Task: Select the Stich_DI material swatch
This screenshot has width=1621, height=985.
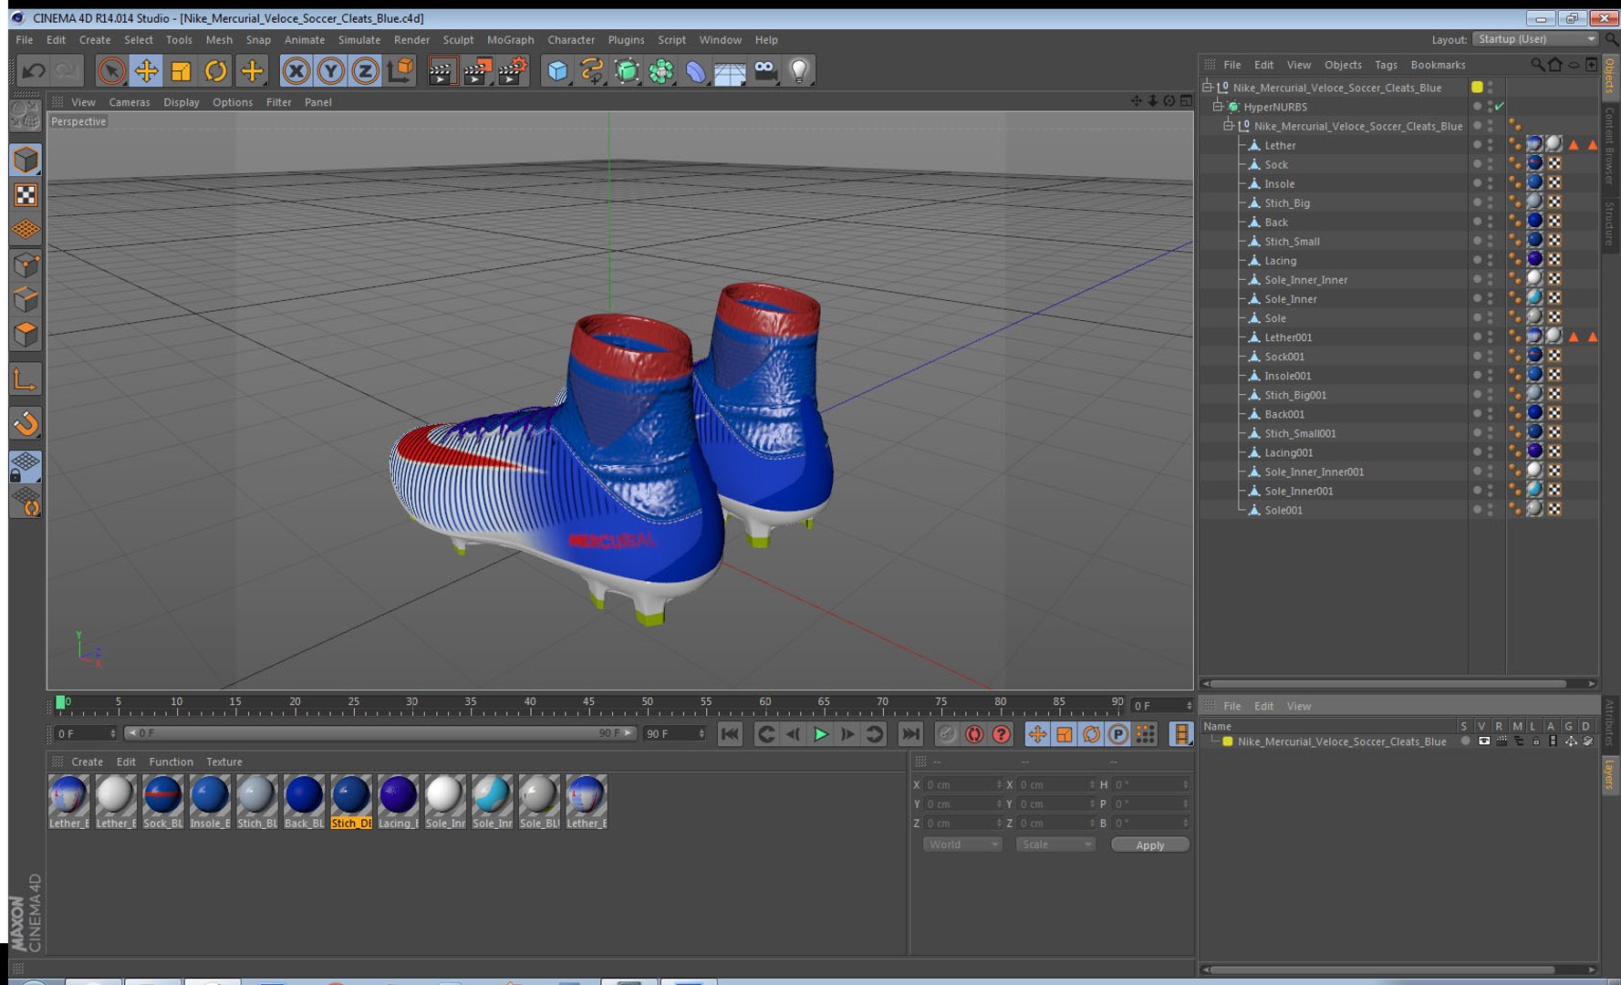Action: pos(351,801)
